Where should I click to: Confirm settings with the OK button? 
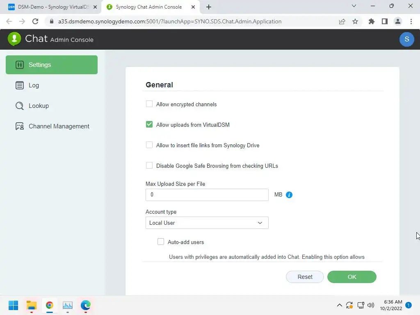click(352, 277)
